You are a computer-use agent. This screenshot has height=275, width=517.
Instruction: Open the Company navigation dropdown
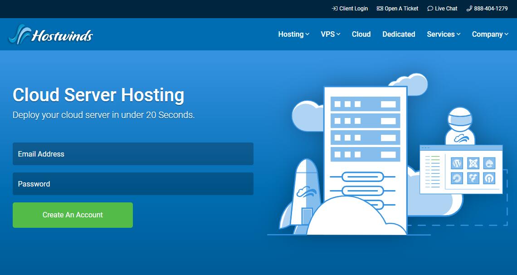[x=489, y=34]
